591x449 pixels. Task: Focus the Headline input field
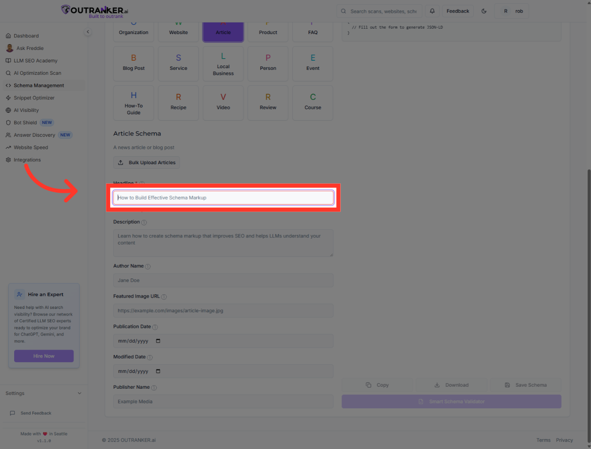[223, 197]
